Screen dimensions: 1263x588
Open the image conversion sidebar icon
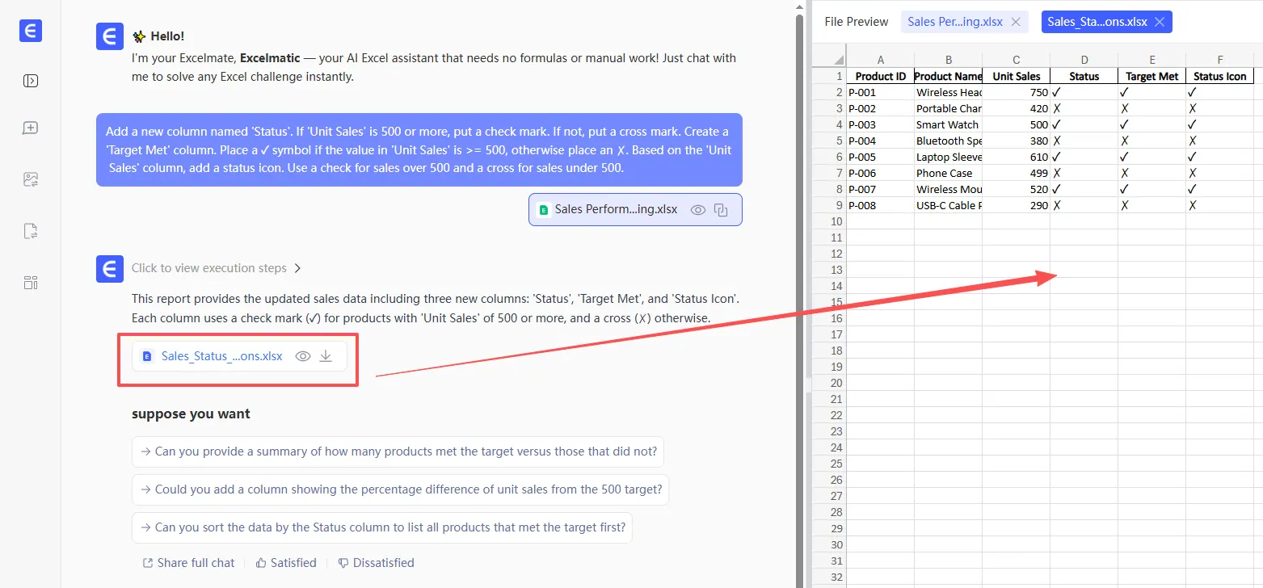point(31,180)
